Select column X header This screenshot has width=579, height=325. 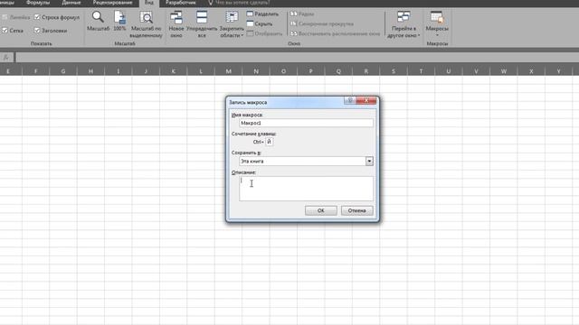[x=531, y=71]
